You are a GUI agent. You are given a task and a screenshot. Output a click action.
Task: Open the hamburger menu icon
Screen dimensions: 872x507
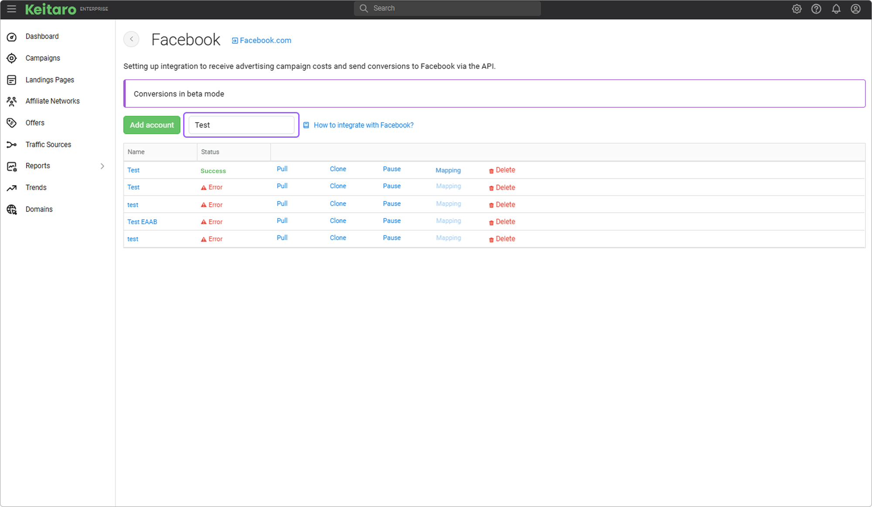point(12,9)
